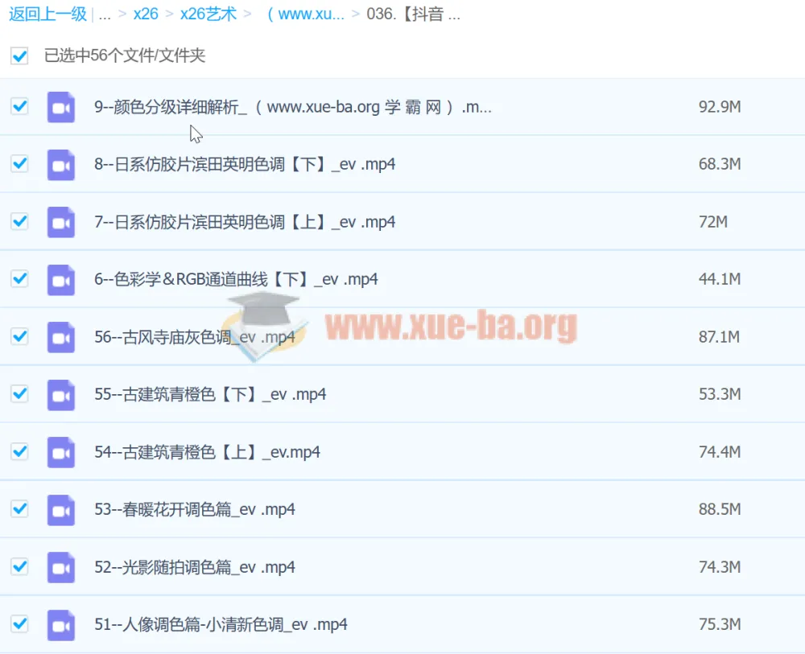Click the 92.9M file size label
This screenshot has height=654, width=805.
(x=720, y=107)
